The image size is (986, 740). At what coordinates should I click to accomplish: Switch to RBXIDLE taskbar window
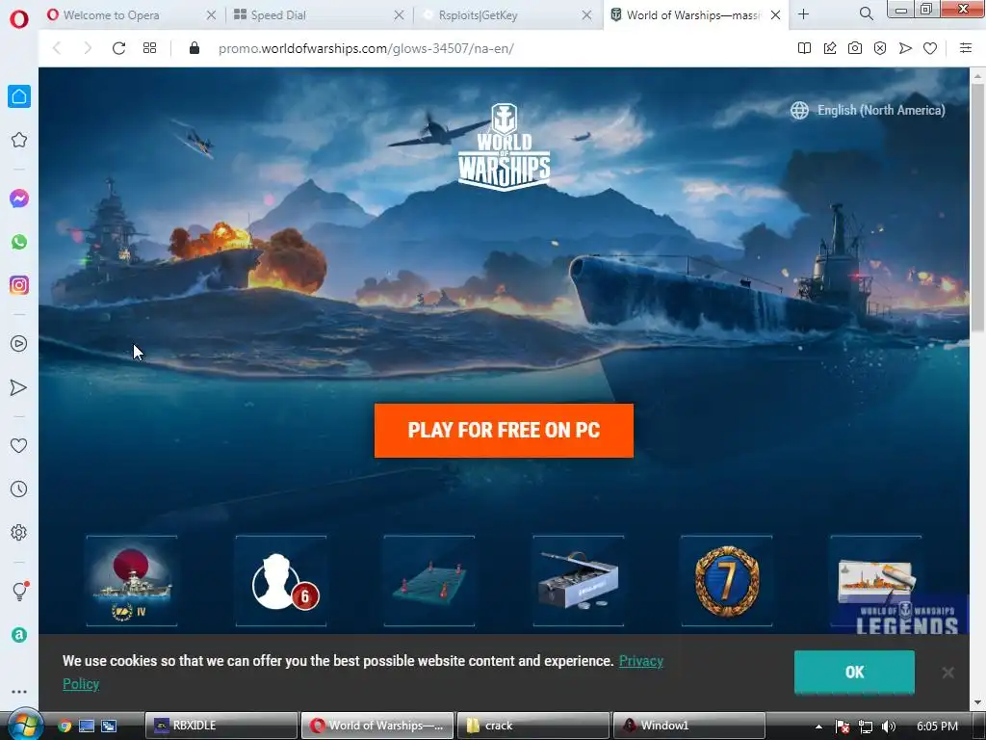click(221, 726)
